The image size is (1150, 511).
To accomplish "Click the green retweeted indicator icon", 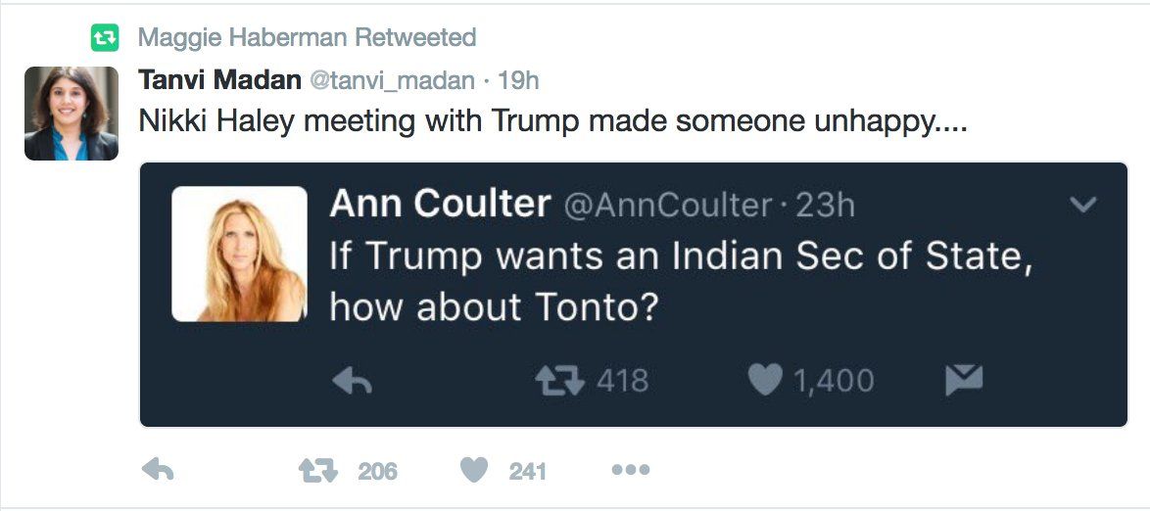I will (x=104, y=38).
